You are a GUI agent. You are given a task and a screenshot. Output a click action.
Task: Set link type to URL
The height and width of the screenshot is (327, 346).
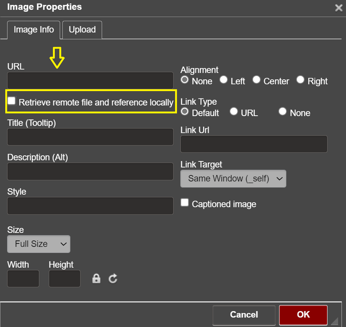[234, 111]
